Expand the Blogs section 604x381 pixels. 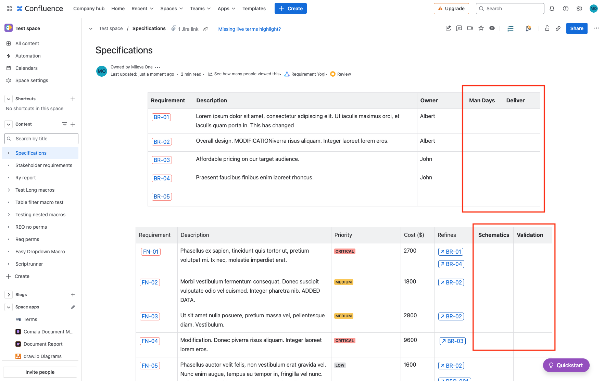[x=9, y=295]
